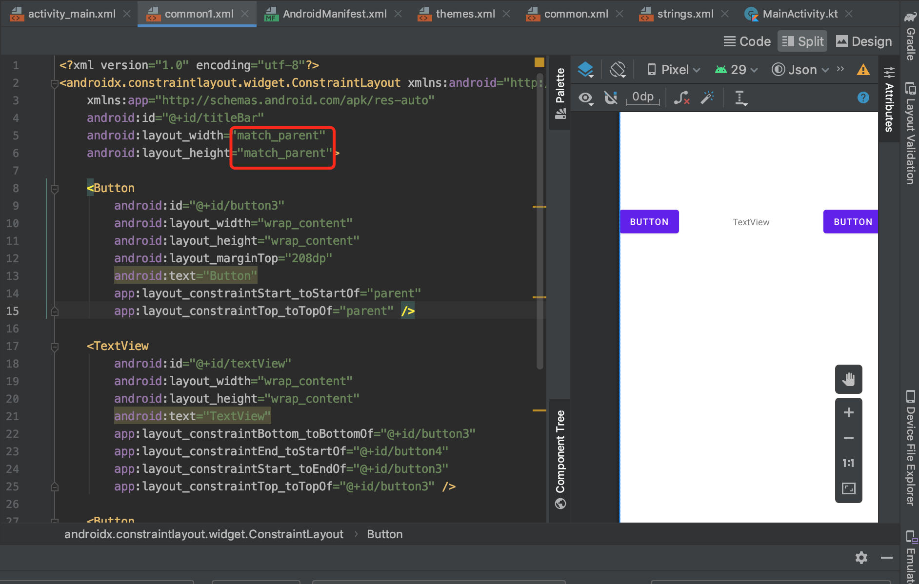Click ConstraintLayout in the breadcrumb bar

tap(204, 534)
